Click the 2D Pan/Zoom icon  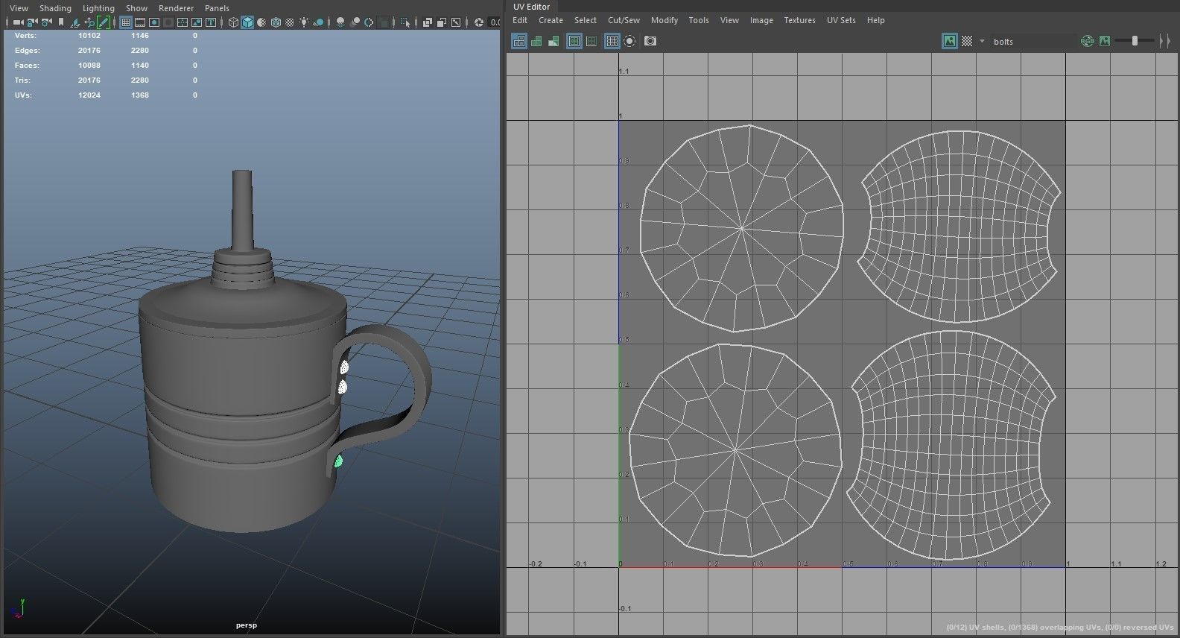pos(89,22)
